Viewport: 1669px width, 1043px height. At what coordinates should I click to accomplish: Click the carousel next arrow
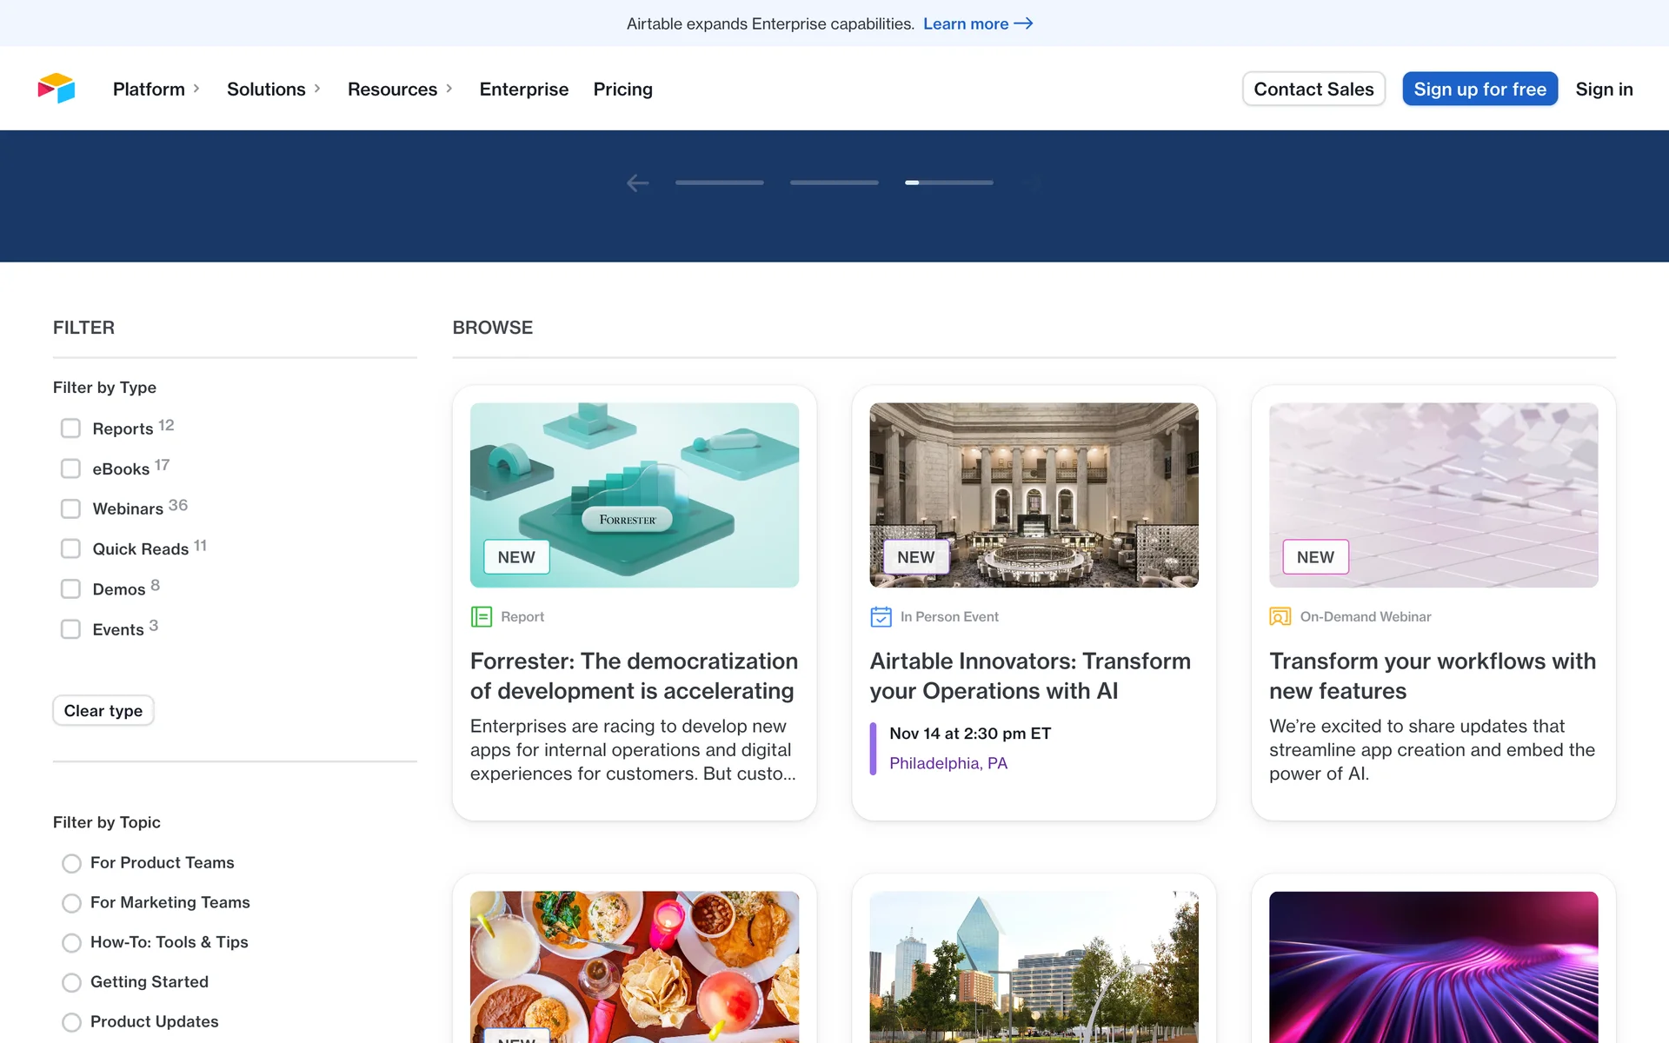tap(1032, 183)
